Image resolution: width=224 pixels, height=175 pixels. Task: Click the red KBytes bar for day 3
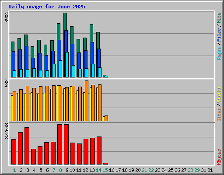(27, 146)
